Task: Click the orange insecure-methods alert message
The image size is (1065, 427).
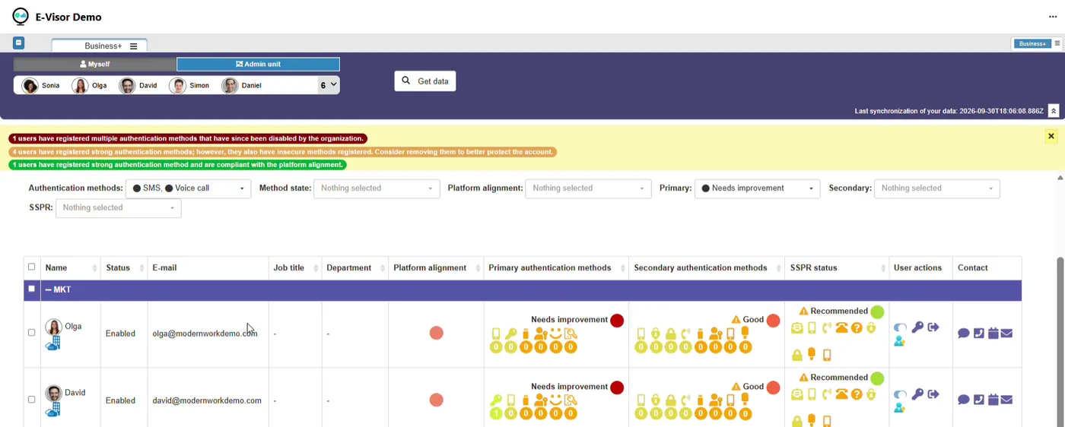Action: pyautogui.click(x=282, y=152)
